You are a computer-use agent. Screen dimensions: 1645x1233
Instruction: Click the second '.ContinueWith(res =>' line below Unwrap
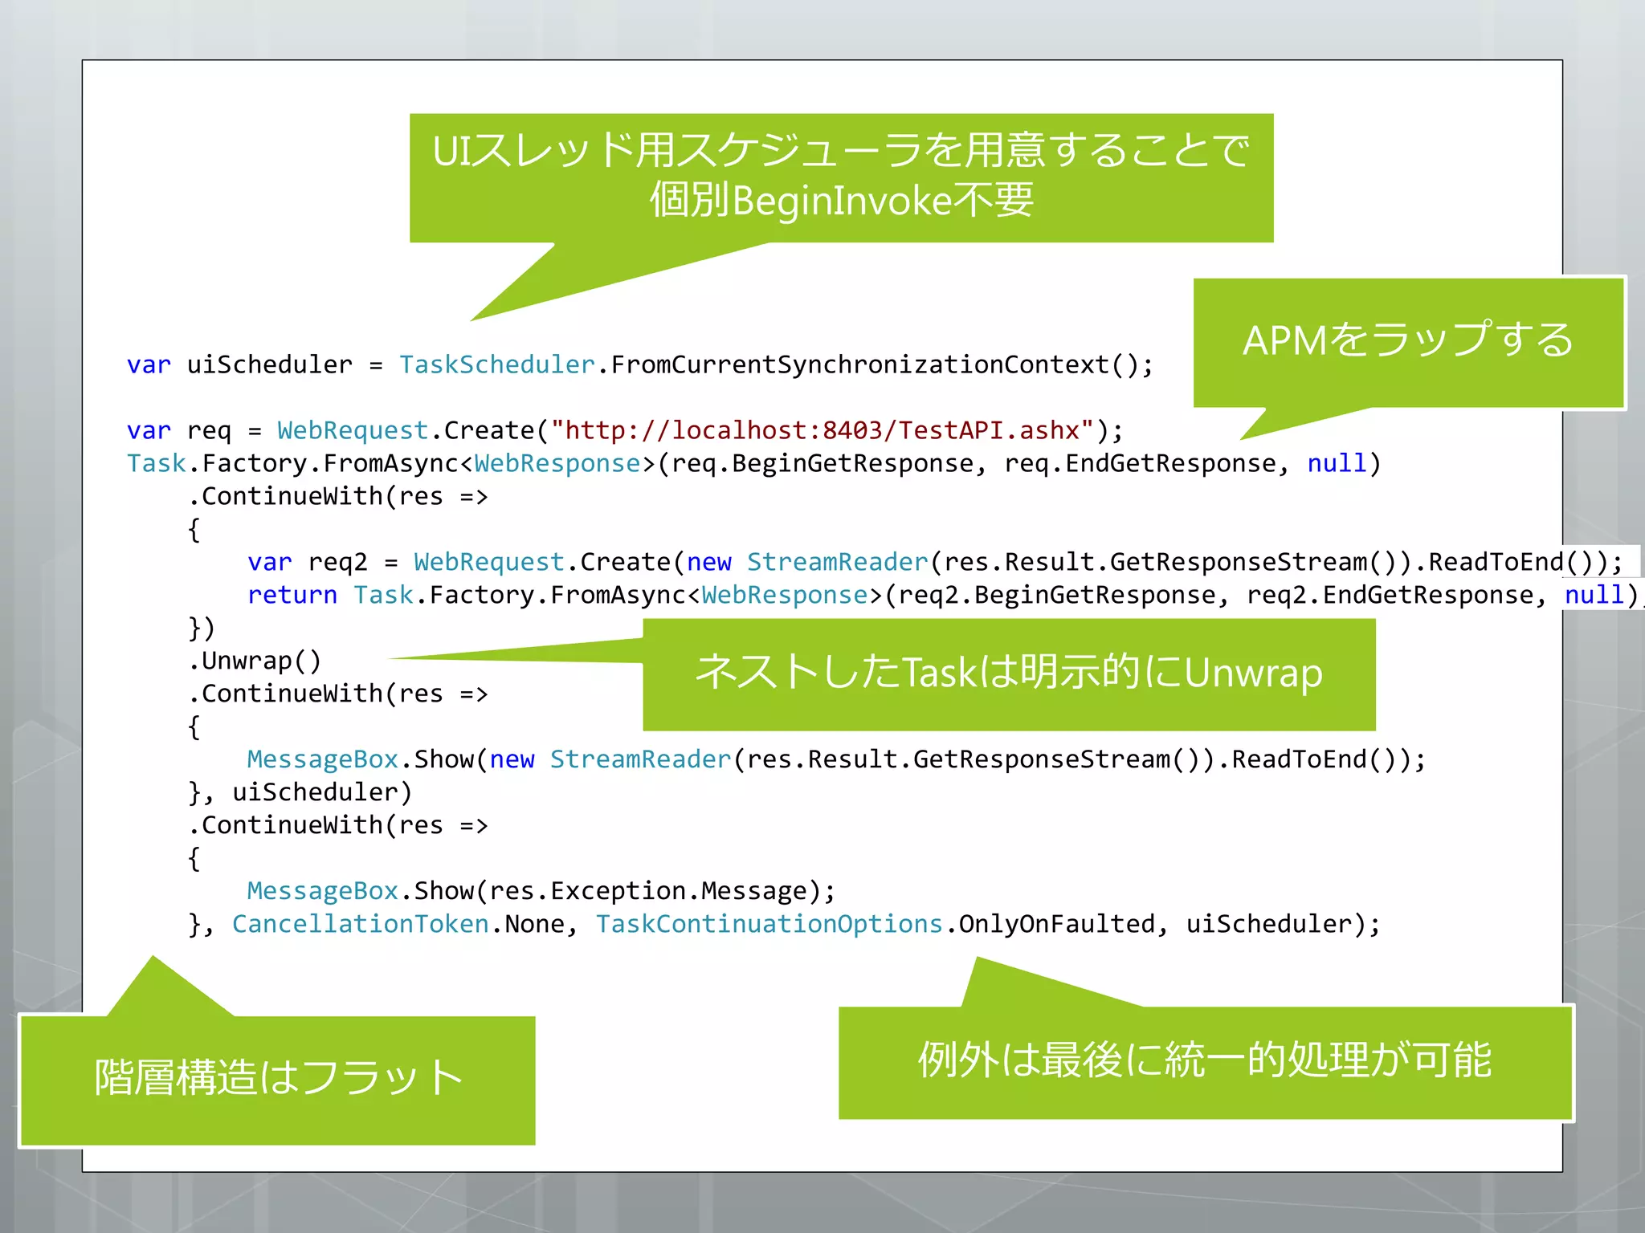338,694
